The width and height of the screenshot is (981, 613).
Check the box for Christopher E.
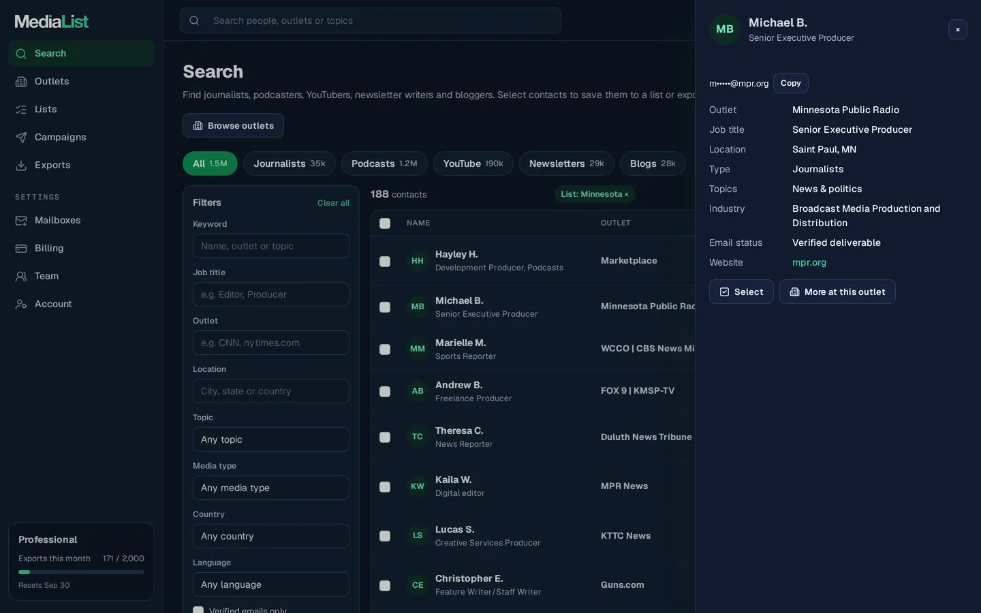click(385, 586)
